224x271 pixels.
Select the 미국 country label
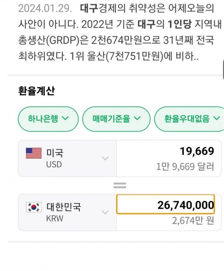tap(55, 153)
